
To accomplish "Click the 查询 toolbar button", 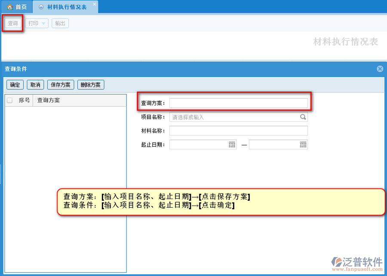I will (x=13, y=23).
